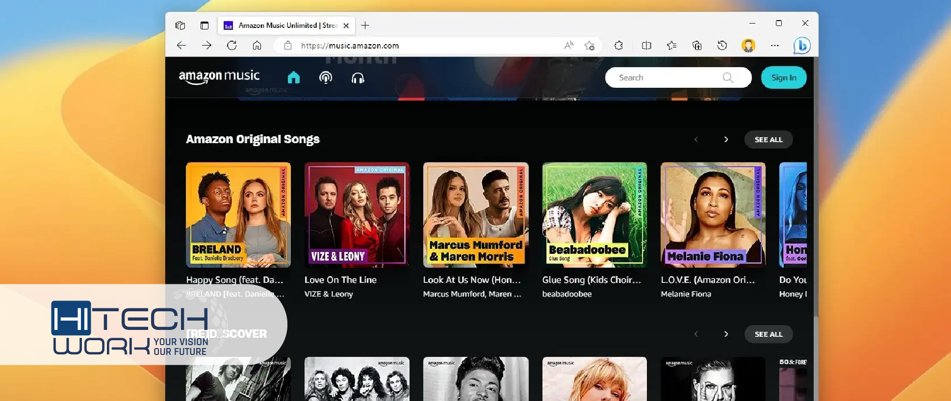Open the title L.O.V.E. (Amazon Ori…
Image resolution: width=951 pixels, height=401 pixels.
[x=708, y=280]
